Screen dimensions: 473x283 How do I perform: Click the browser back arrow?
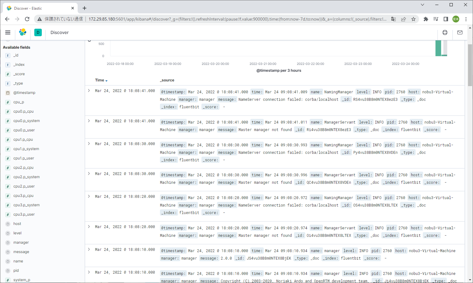(7, 19)
